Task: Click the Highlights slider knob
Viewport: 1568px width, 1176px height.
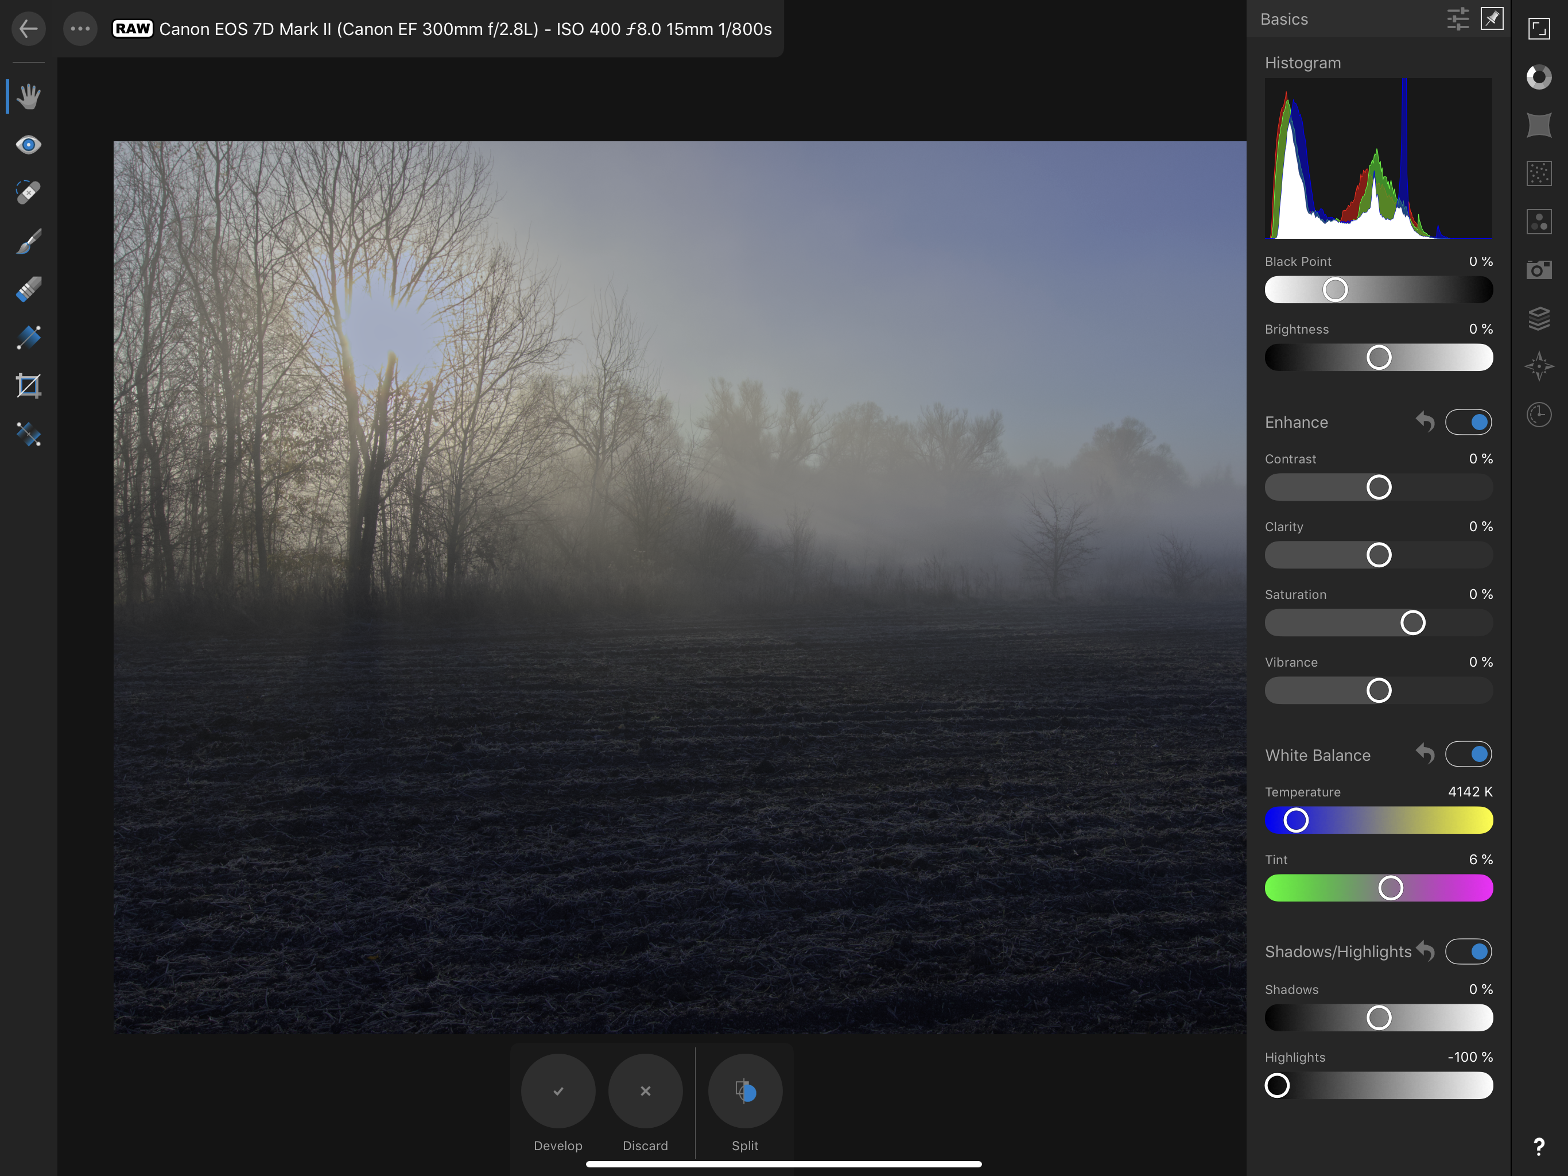Action: click(1278, 1085)
